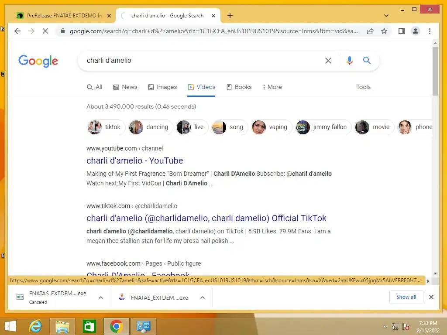Filter results with the phone chip
The width and height of the screenshot is (447, 335).
[x=415, y=127]
